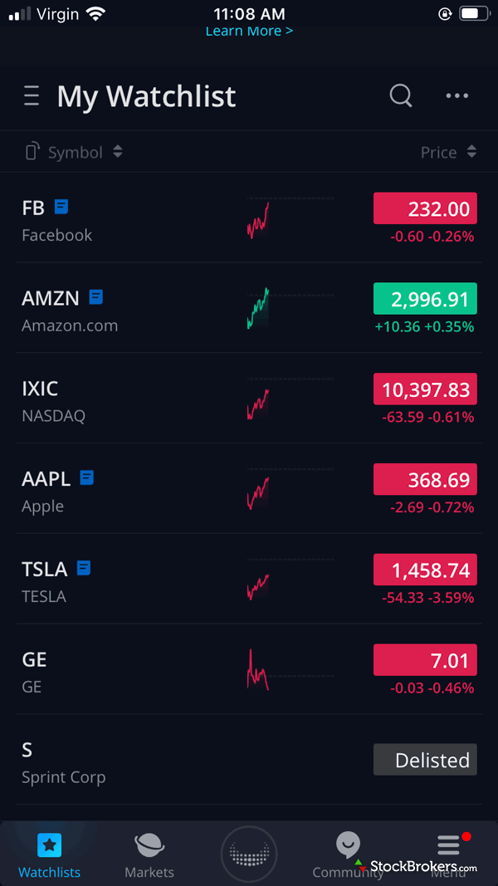Screen dimensions: 498x886
Task: Open the search icon in the watchlist header
Action: pyautogui.click(x=401, y=95)
